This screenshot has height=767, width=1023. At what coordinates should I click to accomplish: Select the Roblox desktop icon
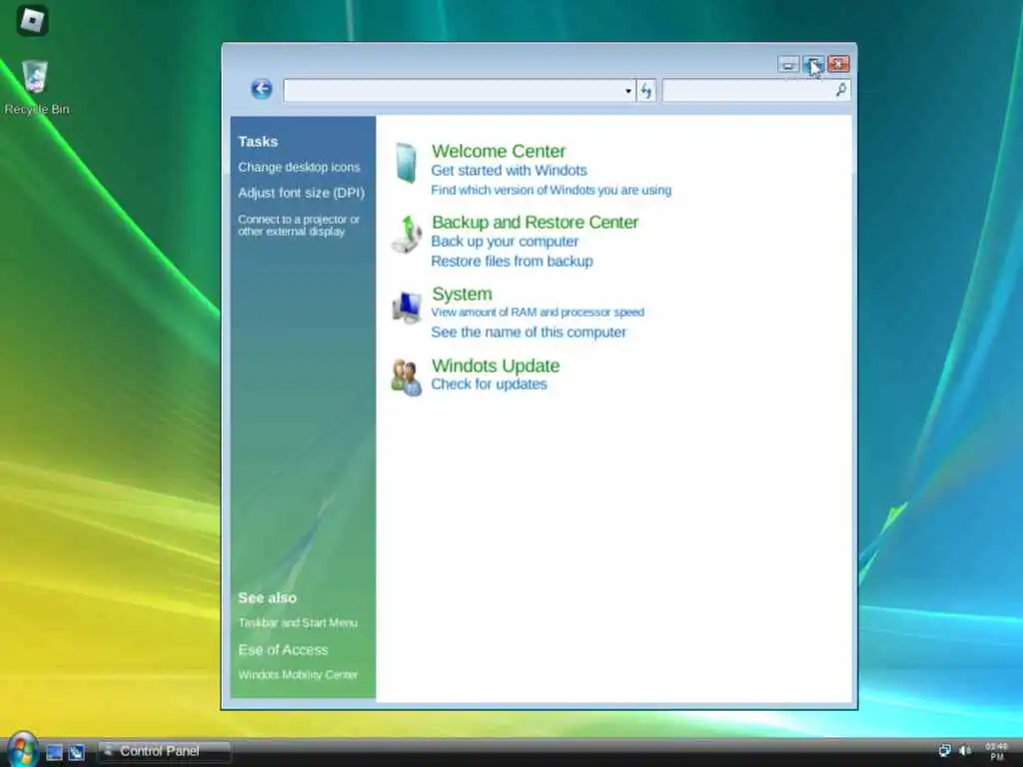tap(32, 20)
